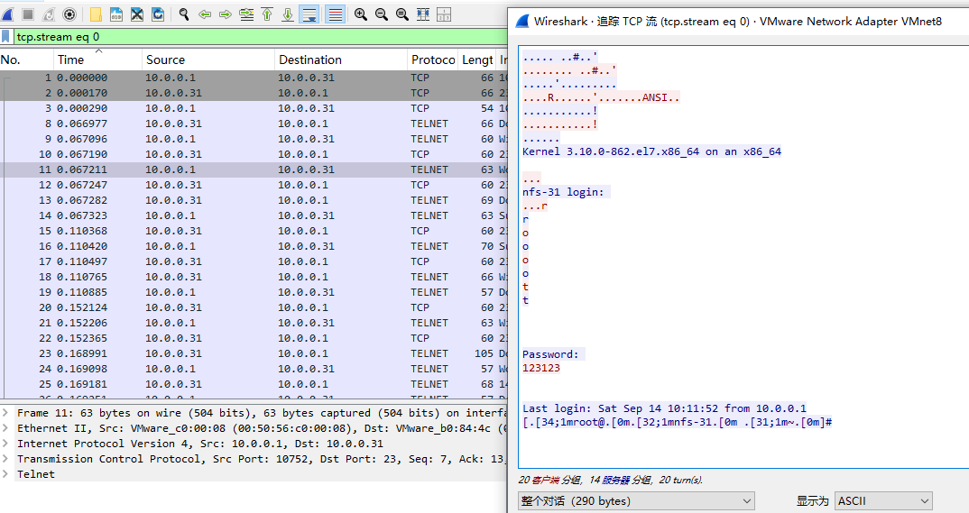Open a capture file with the folder icon
Screen dimensions: 969x513
pos(96,14)
